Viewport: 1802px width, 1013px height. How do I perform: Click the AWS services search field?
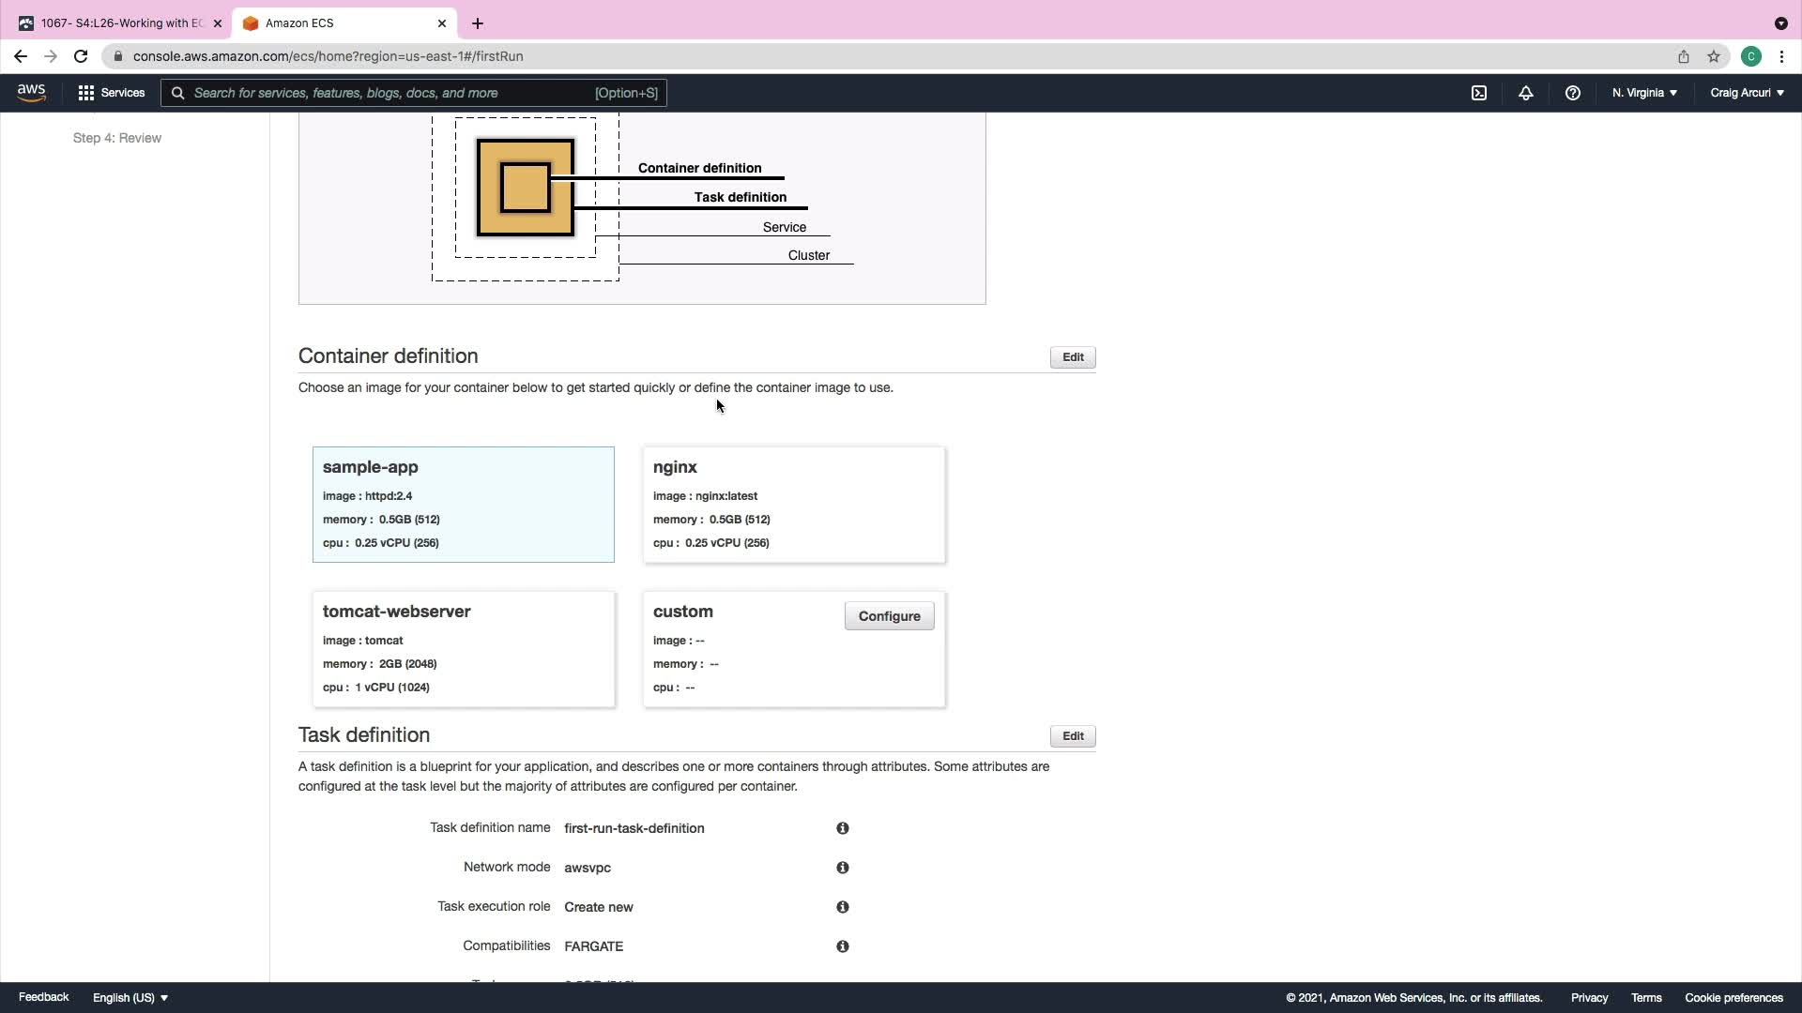click(392, 93)
